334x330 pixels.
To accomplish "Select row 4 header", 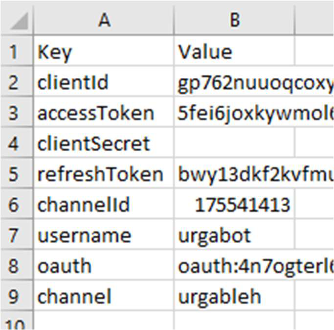I will (14, 143).
